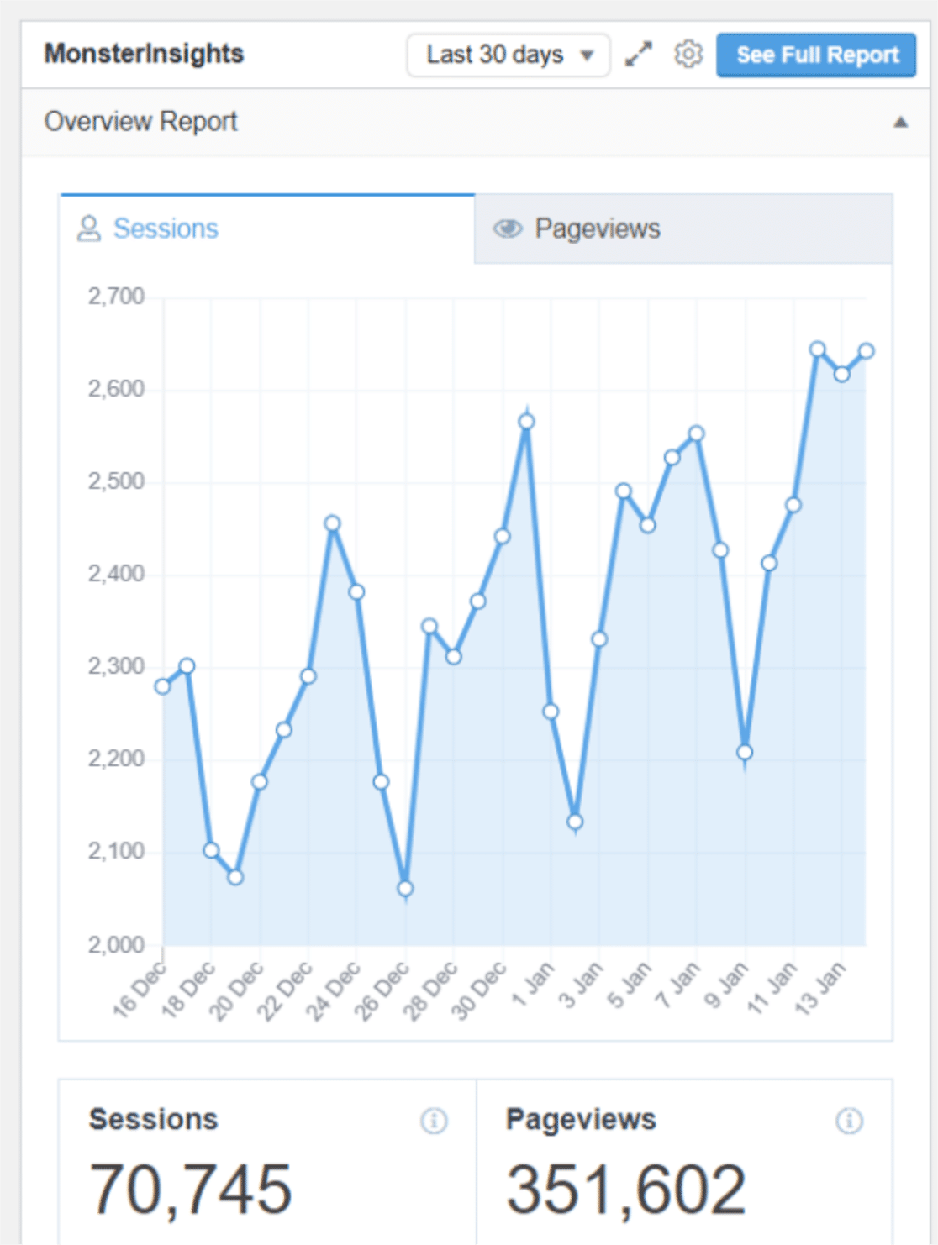Click the Sessions info icon
This screenshot has width=938, height=1245.
click(x=434, y=1121)
